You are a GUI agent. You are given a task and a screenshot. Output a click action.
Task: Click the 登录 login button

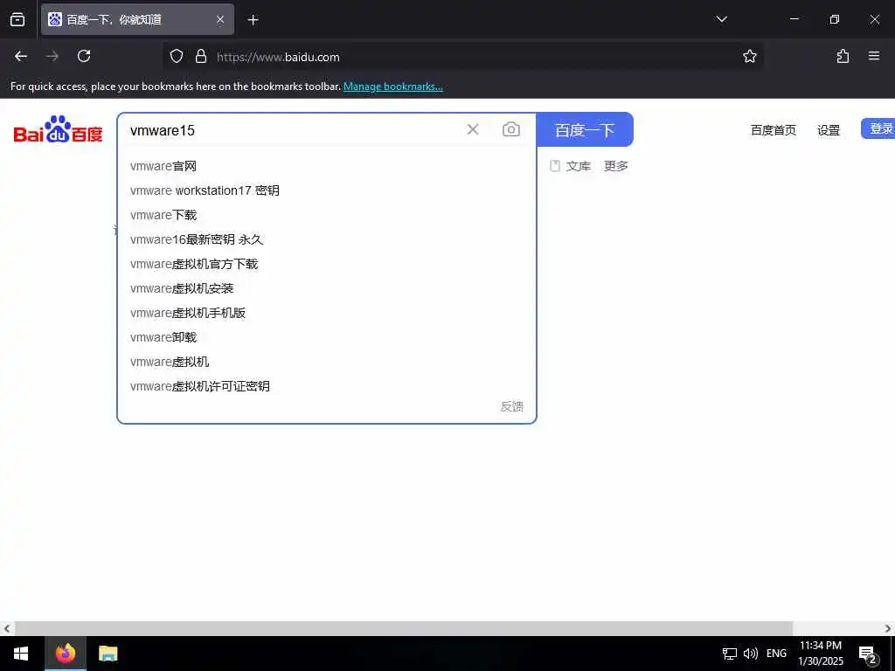pyautogui.click(x=878, y=129)
